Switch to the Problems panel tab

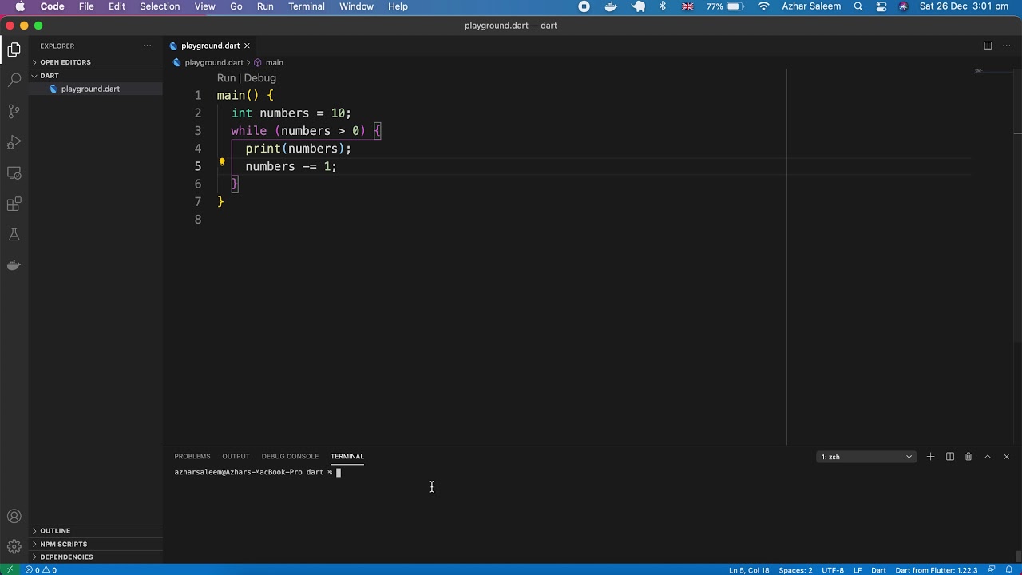[x=192, y=456]
